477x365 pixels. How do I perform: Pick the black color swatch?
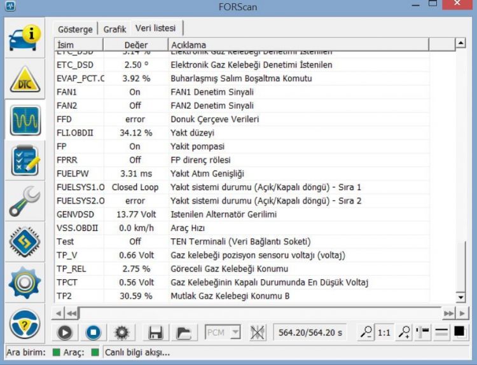(x=459, y=331)
